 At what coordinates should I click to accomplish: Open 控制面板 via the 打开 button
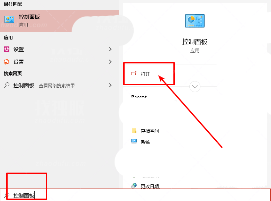[x=145, y=74]
